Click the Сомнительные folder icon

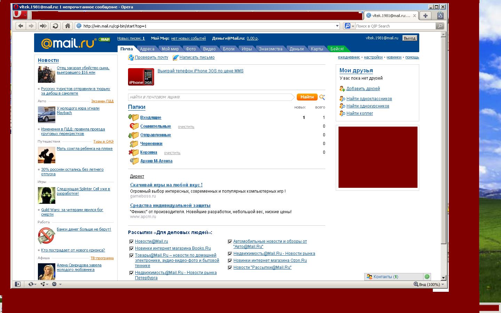(134, 126)
